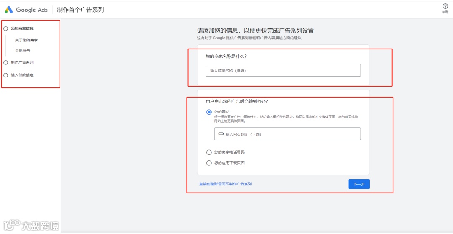Select the 您的网站 radio option
The width and height of the screenshot is (453, 234).
pyautogui.click(x=209, y=112)
